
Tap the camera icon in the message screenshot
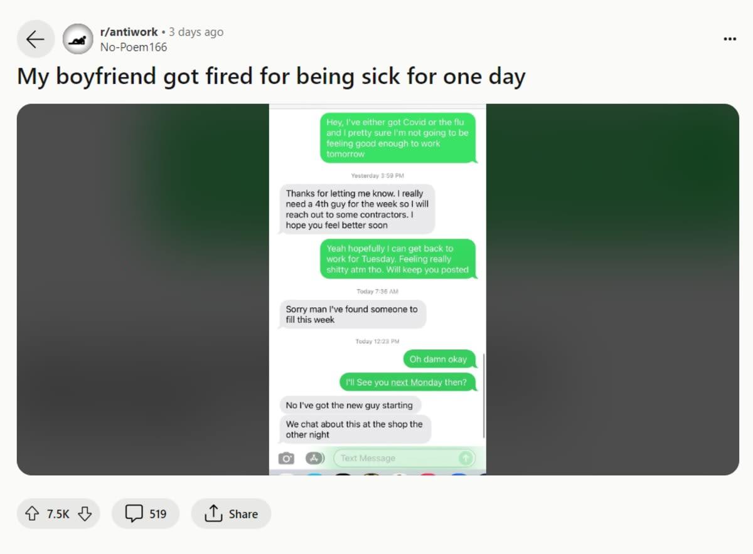286,458
